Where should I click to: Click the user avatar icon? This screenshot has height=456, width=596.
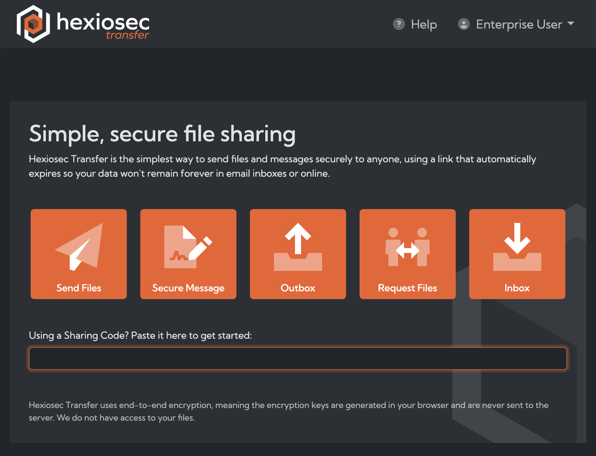pos(464,24)
